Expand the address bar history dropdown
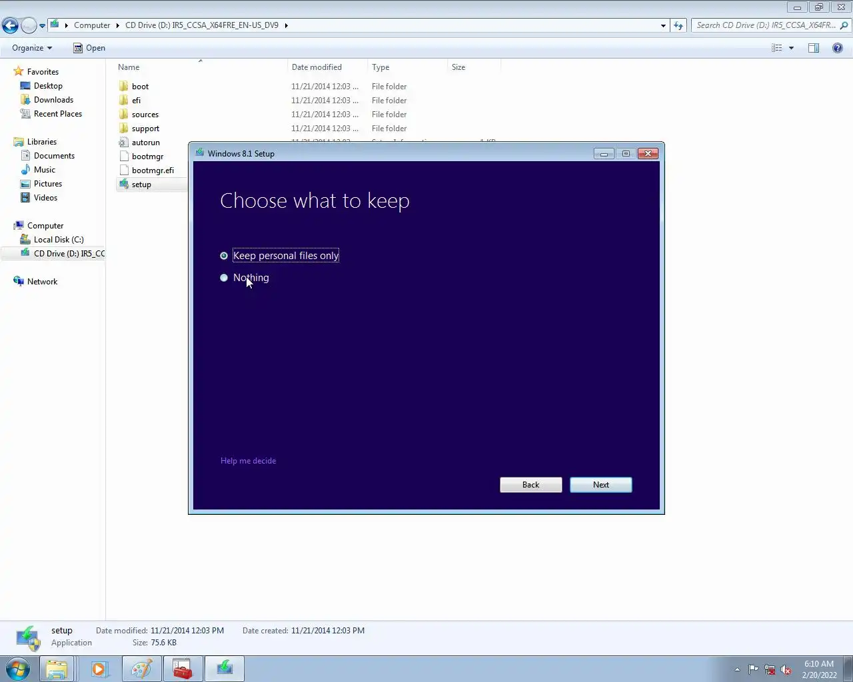Image resolution: width=853 pixels, height=682 pixels. click(663, 25)
